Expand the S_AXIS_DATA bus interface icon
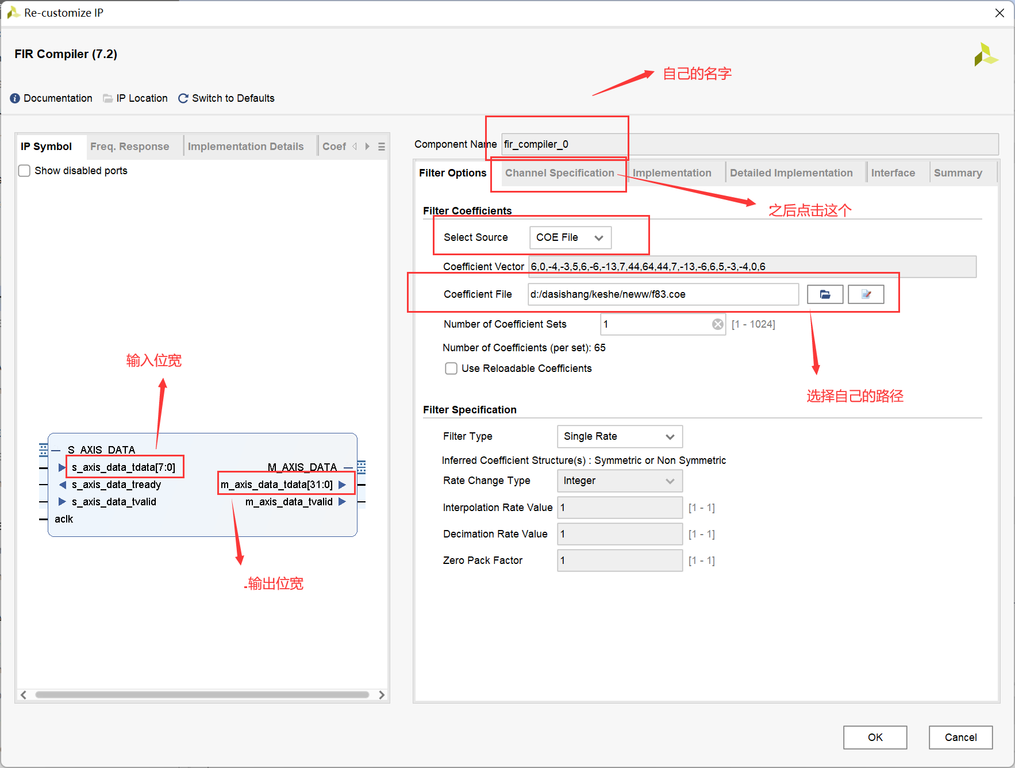Screen dimensions: 1015x768 [44, 450]
